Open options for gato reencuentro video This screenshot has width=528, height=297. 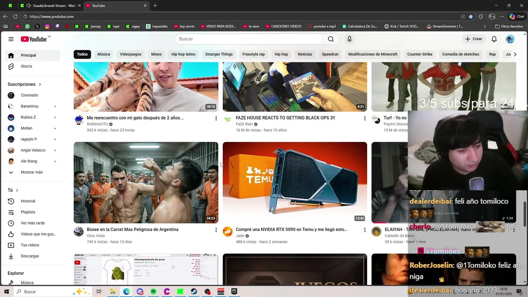(x=216, y=118)
